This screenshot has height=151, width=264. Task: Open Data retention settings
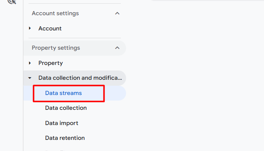point(65,138)
